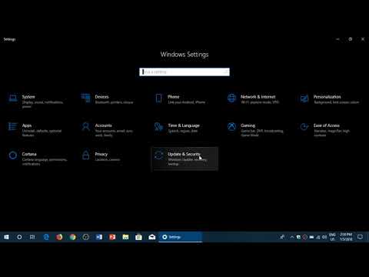Launch Google Chrome from the taskbar
The height and width of the screenshot is (277, 369).
coord(72,237)
